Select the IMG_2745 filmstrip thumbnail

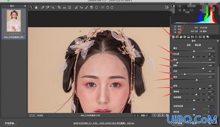coord(14,21)
